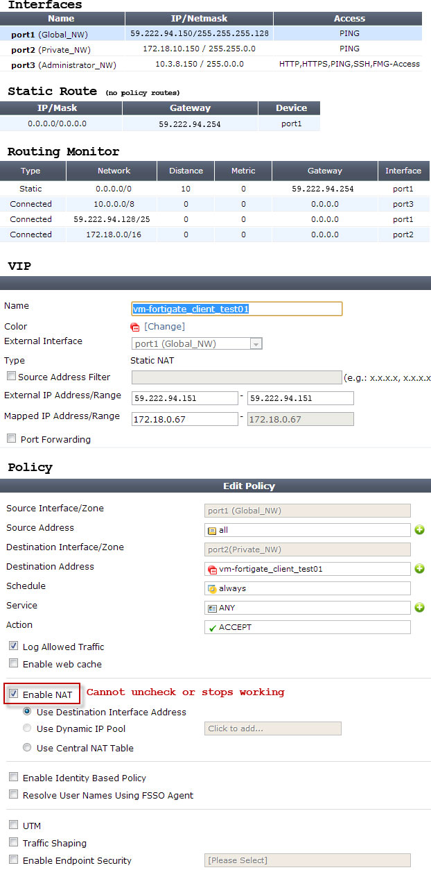Click the green plus icon beside Service field
431x870 pixels.
click(x=419, y=608)
